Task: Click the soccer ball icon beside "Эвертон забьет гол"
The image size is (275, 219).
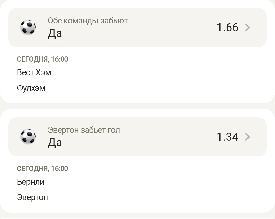Action: point(28,137)
